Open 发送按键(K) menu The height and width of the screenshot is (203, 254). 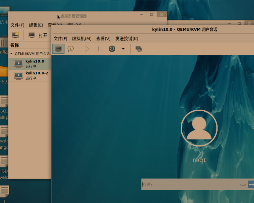[127, 39]
